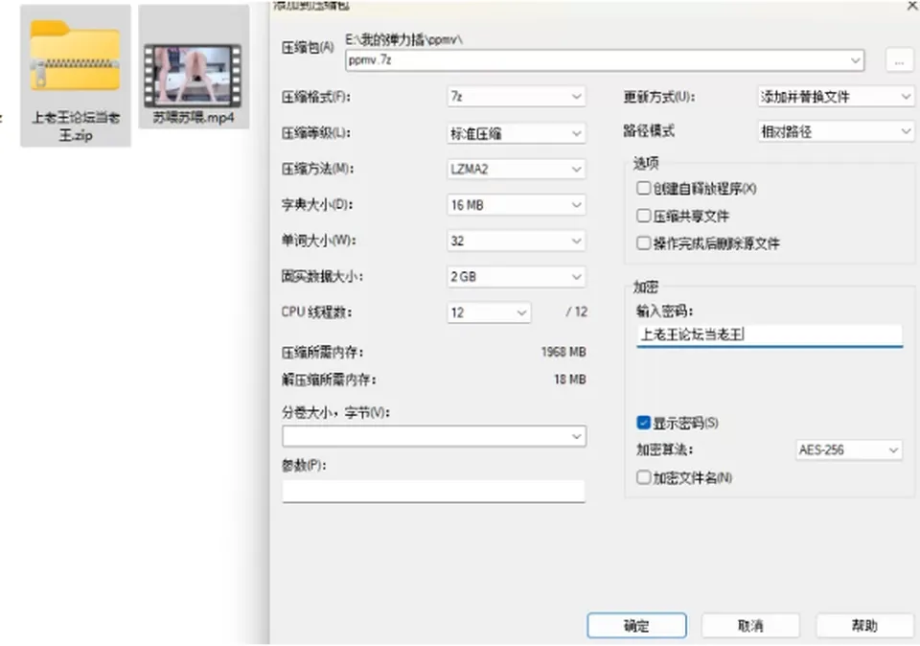Screen dimensions: 920x646
Task: Click the 参数 input field
Action: [x=433, y=491]
